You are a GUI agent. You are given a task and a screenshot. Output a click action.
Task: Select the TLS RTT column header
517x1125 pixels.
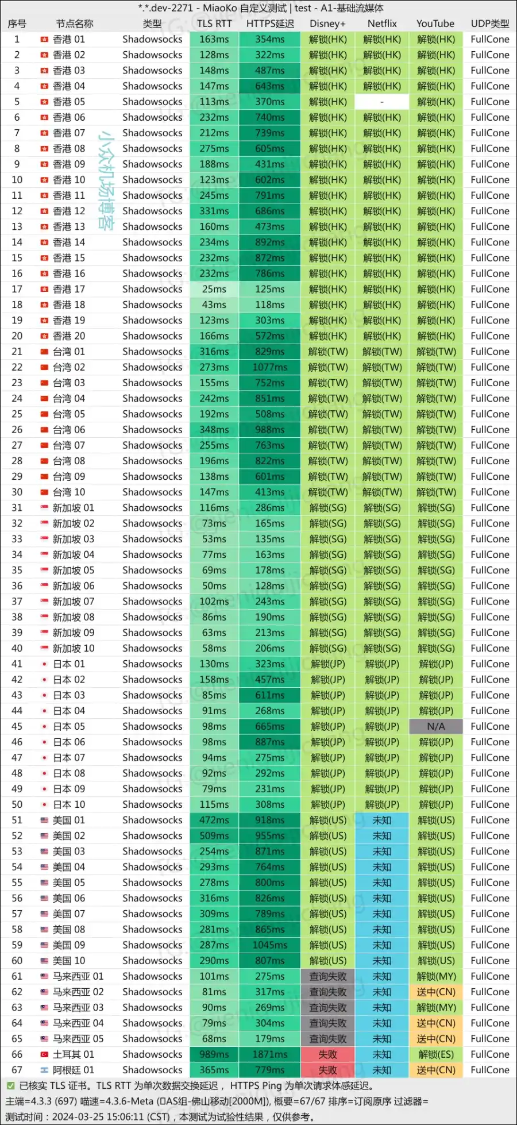pos(214,24)
